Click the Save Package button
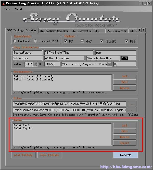 pos(50,155)
